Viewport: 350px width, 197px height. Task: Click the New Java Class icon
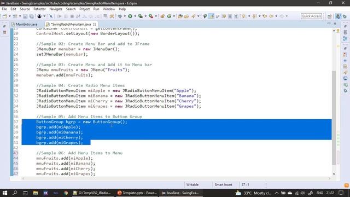(x=169, y=16)
